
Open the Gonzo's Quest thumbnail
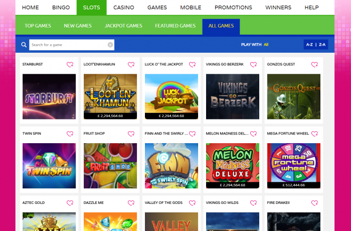[294, 96]
